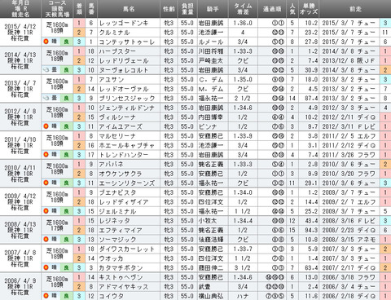
Task: Click the cloudy weather icon in the 2014 race block
Action: [x=46, y=70]
